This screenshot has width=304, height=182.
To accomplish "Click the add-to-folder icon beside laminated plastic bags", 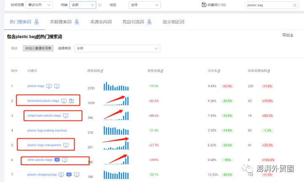I will (71, 101).
